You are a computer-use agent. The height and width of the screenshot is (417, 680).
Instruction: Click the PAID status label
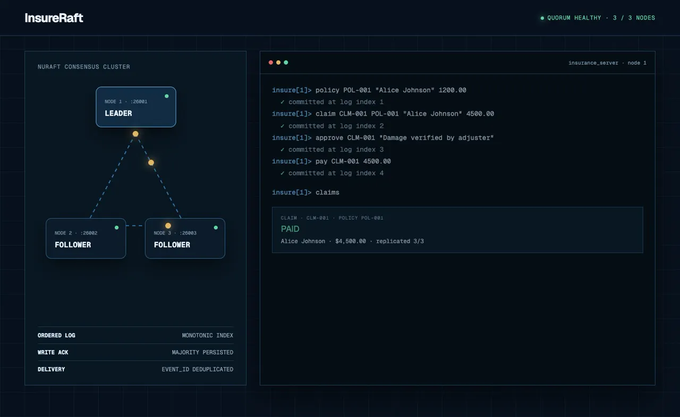point(290,229)
